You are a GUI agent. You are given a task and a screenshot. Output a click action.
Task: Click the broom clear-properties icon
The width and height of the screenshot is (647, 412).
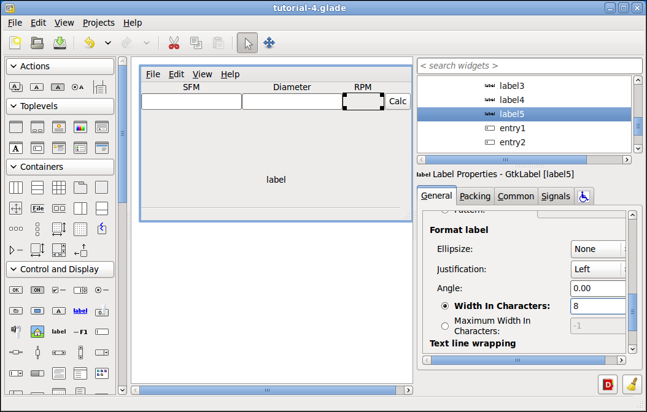[x=632, y=384]
